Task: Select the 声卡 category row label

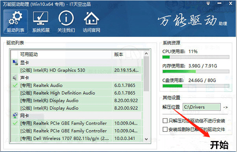Action: (24, 78)
